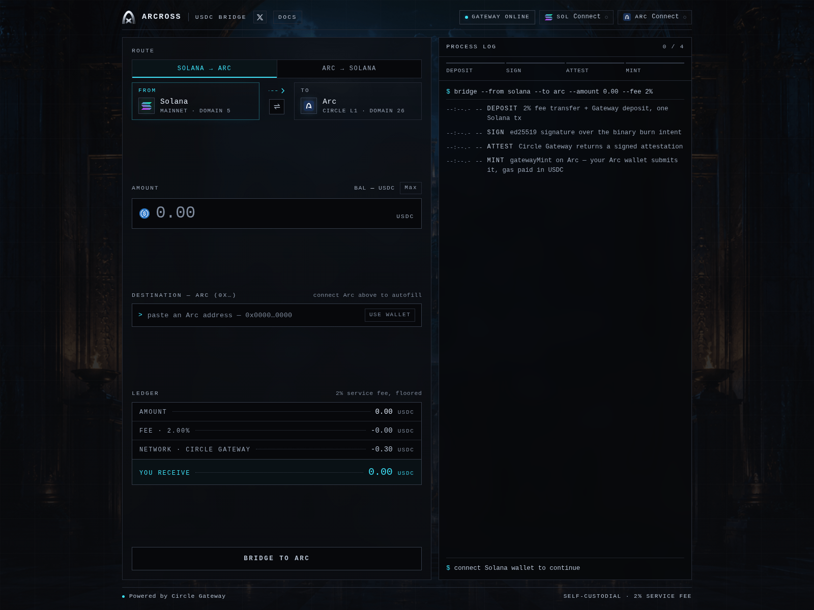Click 'connect Solana wallet to continue' prompt
Image resolution: width=814 pixels, height=610 pixels.
click(x=517, y=568)
